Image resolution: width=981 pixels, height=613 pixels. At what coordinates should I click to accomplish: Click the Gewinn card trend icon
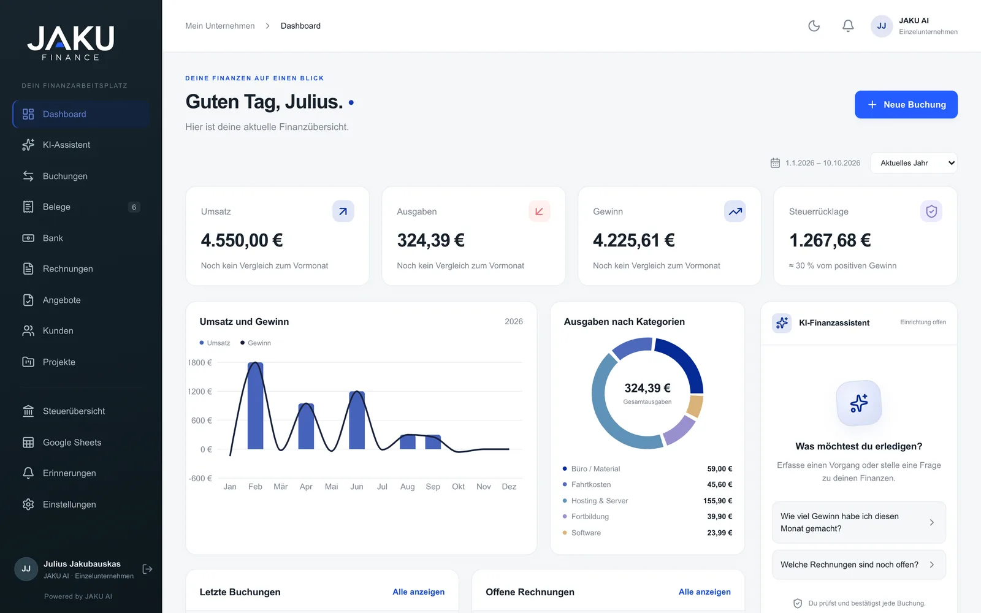coord(735,211)
